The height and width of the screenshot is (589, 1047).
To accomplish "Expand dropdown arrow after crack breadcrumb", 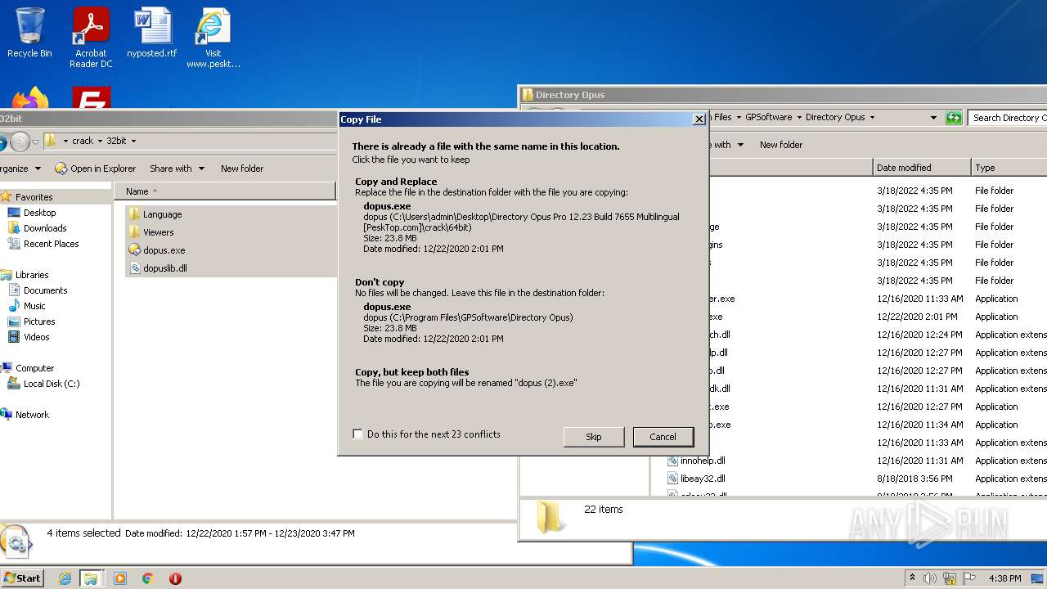I will [100, 141].
